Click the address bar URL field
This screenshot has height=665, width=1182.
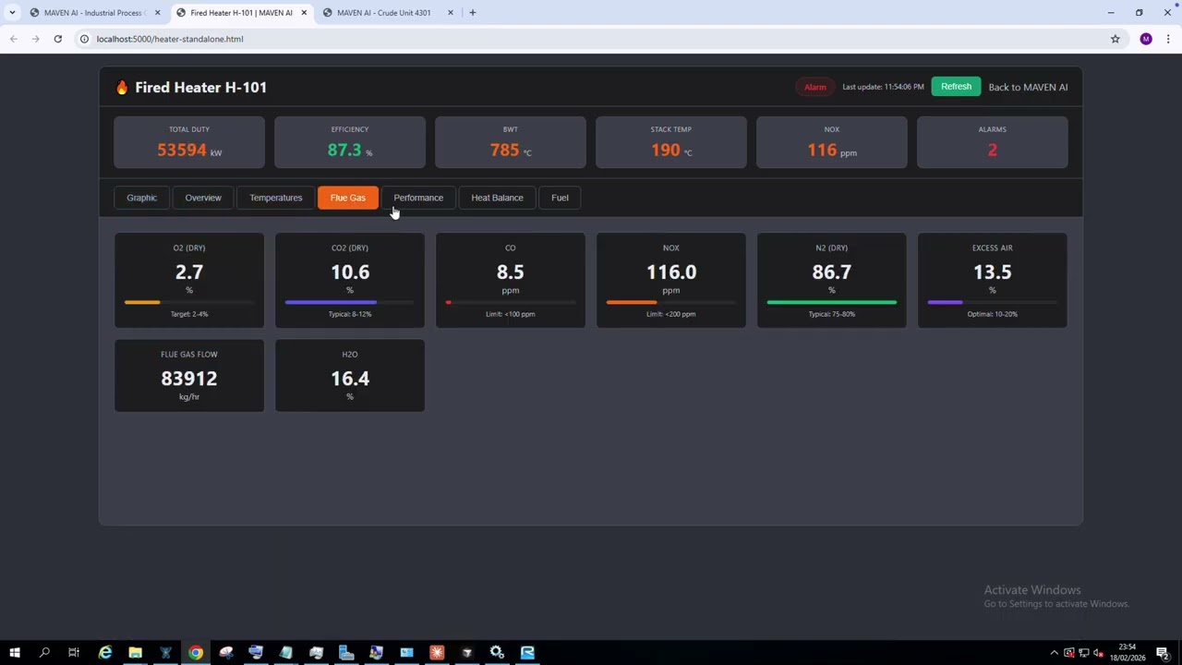[x=591, y=39]
